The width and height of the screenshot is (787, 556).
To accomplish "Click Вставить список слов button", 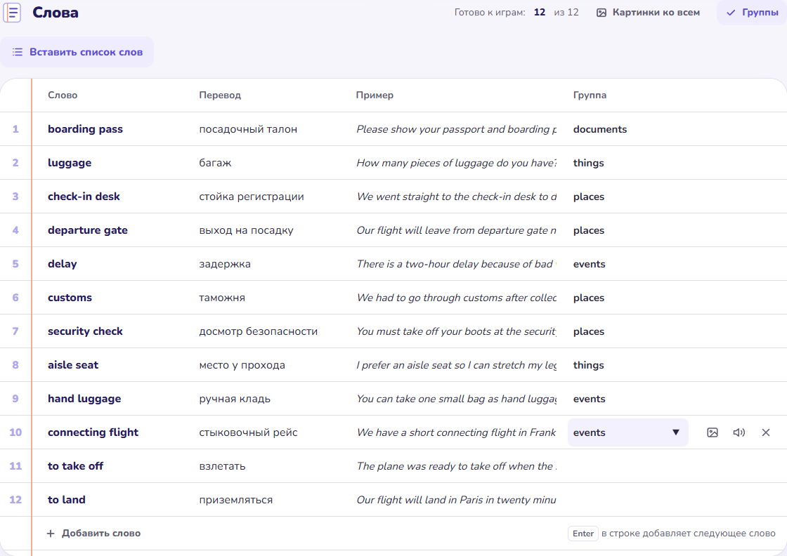I will (x=77, y=52).
